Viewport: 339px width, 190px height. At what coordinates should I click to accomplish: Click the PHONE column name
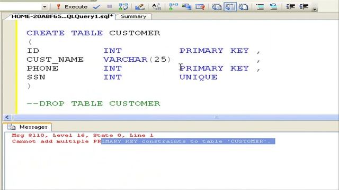[42, 68]
